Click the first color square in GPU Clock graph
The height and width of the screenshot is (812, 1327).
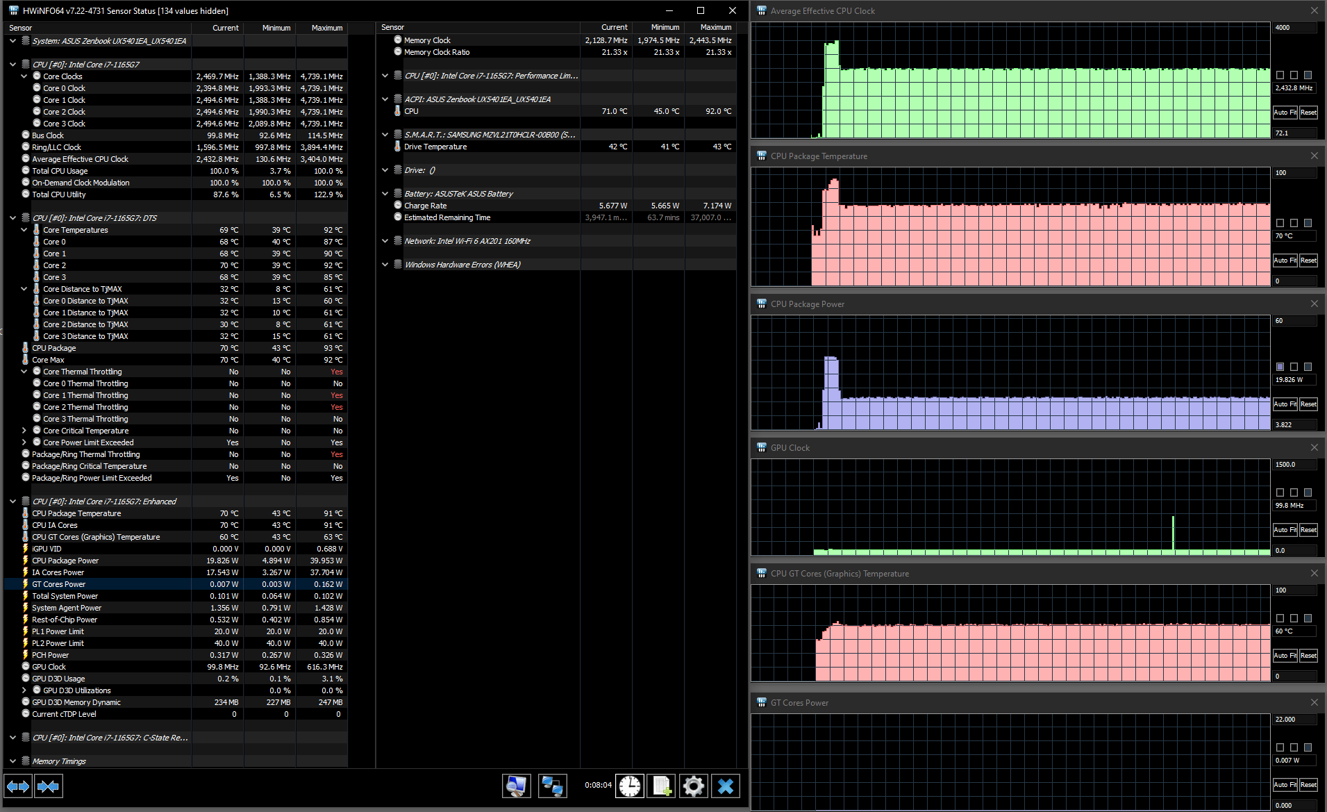point(1280,492)
